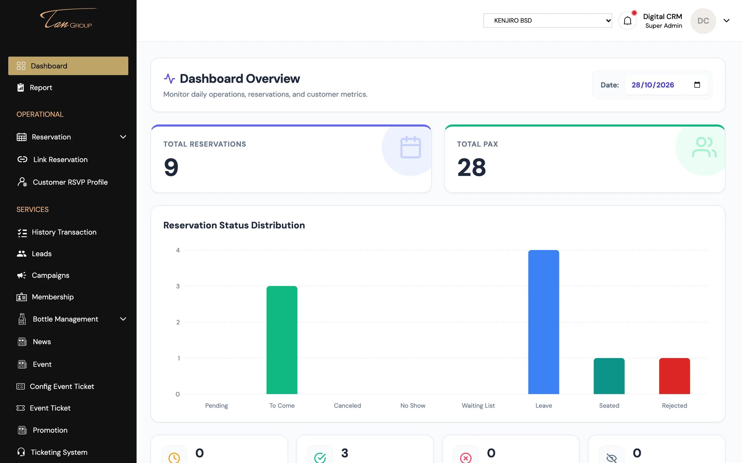Open the date picker calendar icon

pyautogui.click(x=697, y=85)
